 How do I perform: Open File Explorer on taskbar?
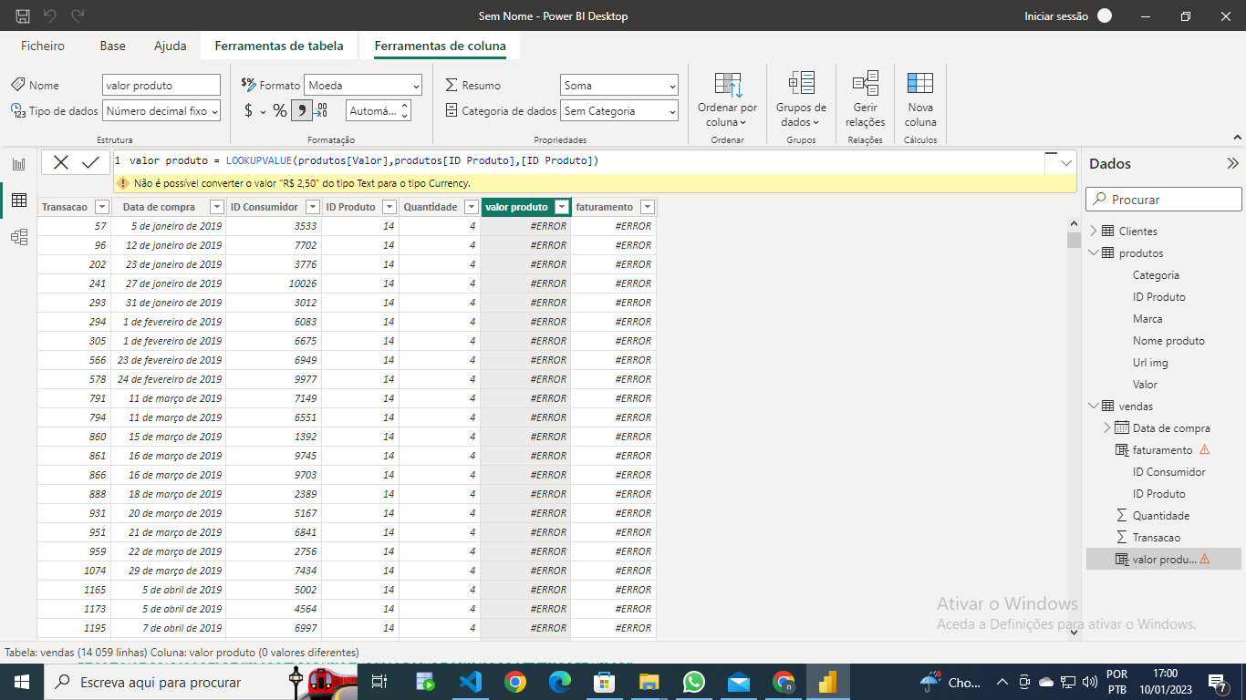649,682
